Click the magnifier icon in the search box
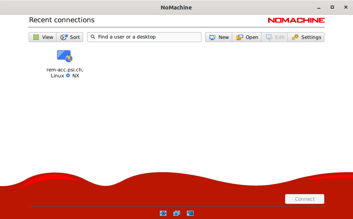Screen dimensions: 353x219 [x=93, y=37]
